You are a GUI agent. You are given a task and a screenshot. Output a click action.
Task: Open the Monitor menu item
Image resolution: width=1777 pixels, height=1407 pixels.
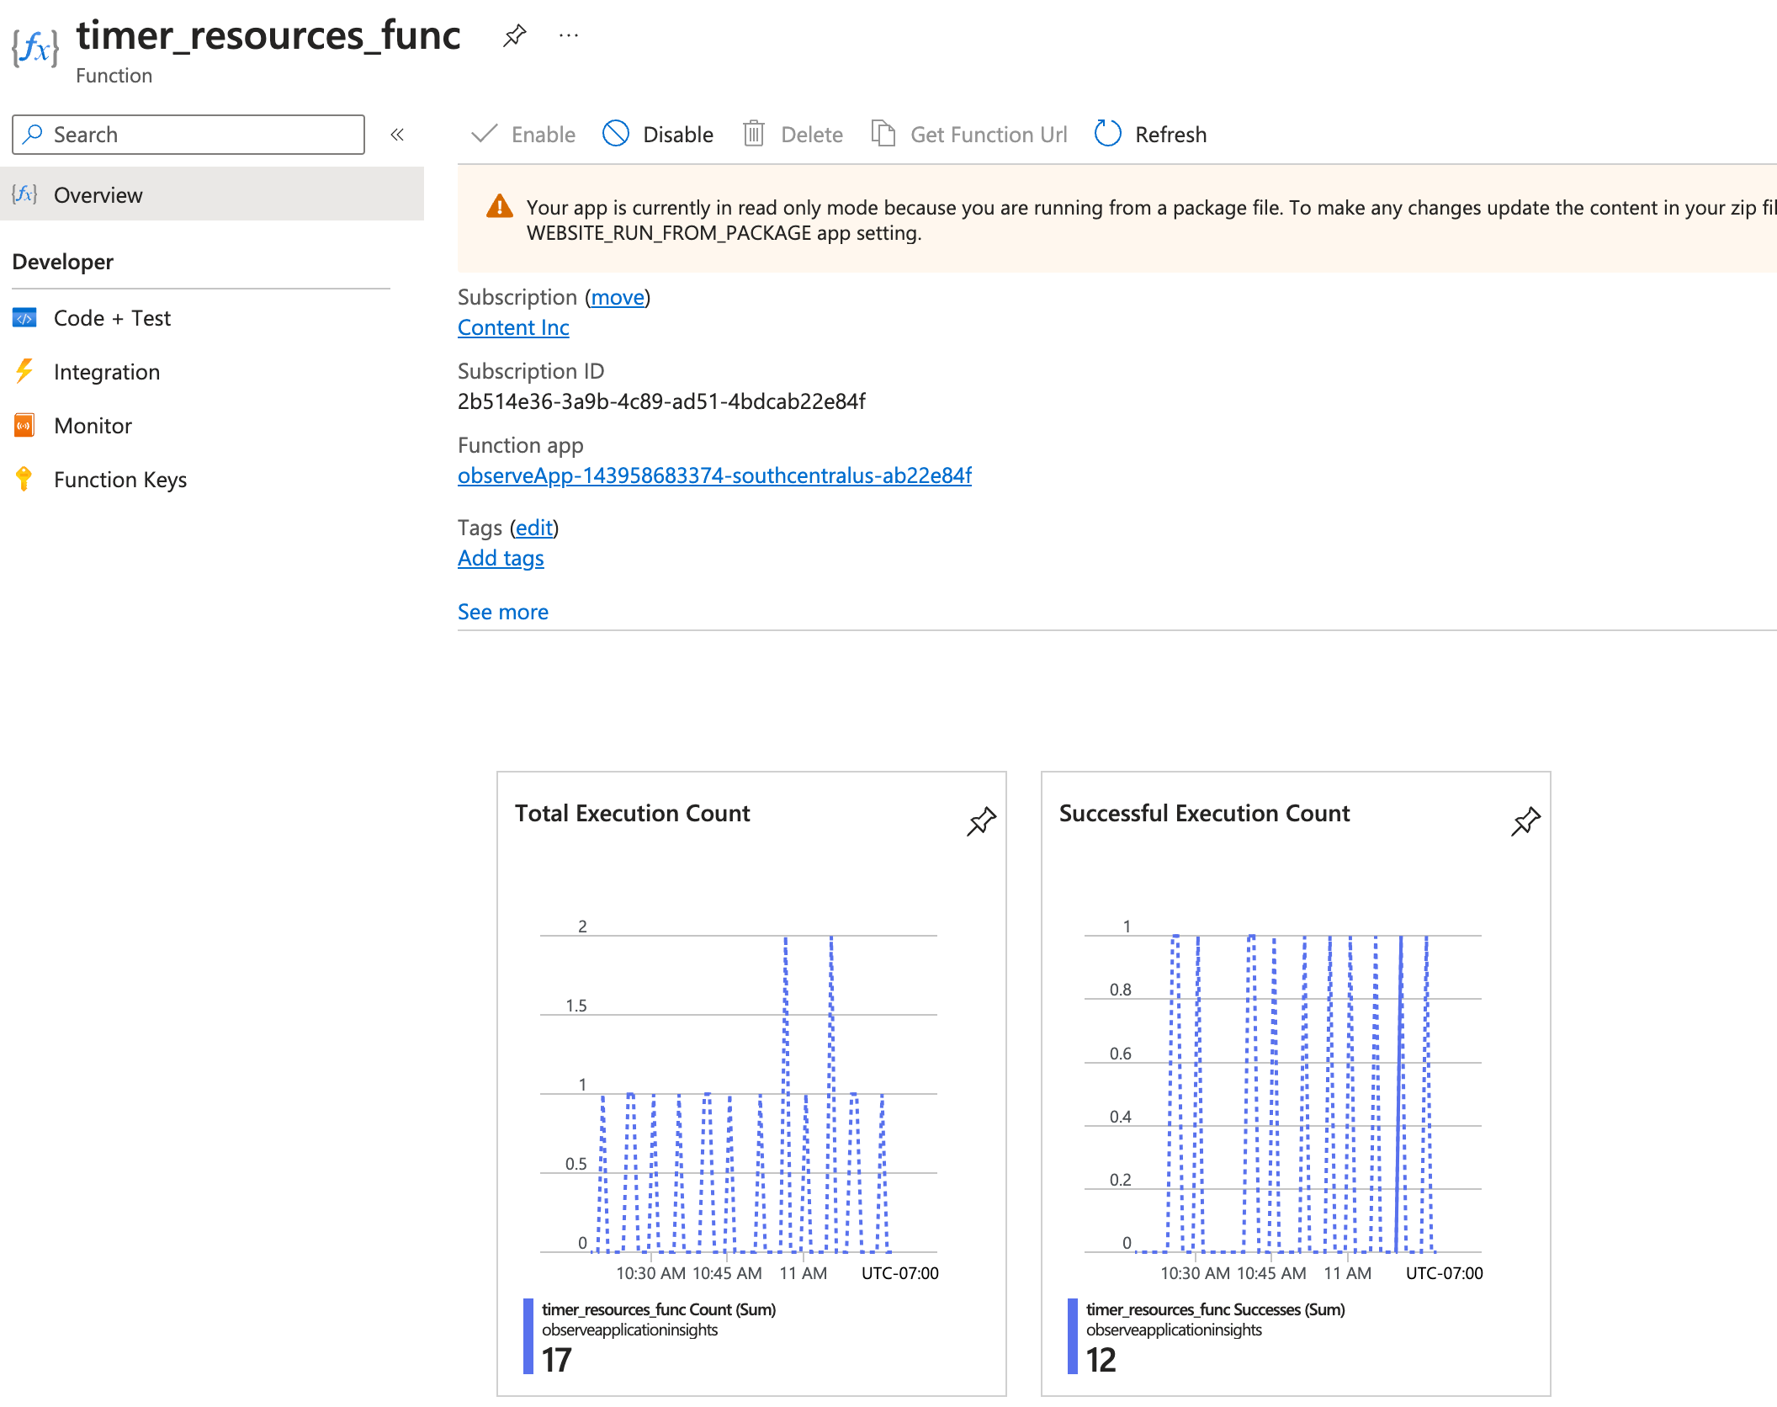pos(93,426)
